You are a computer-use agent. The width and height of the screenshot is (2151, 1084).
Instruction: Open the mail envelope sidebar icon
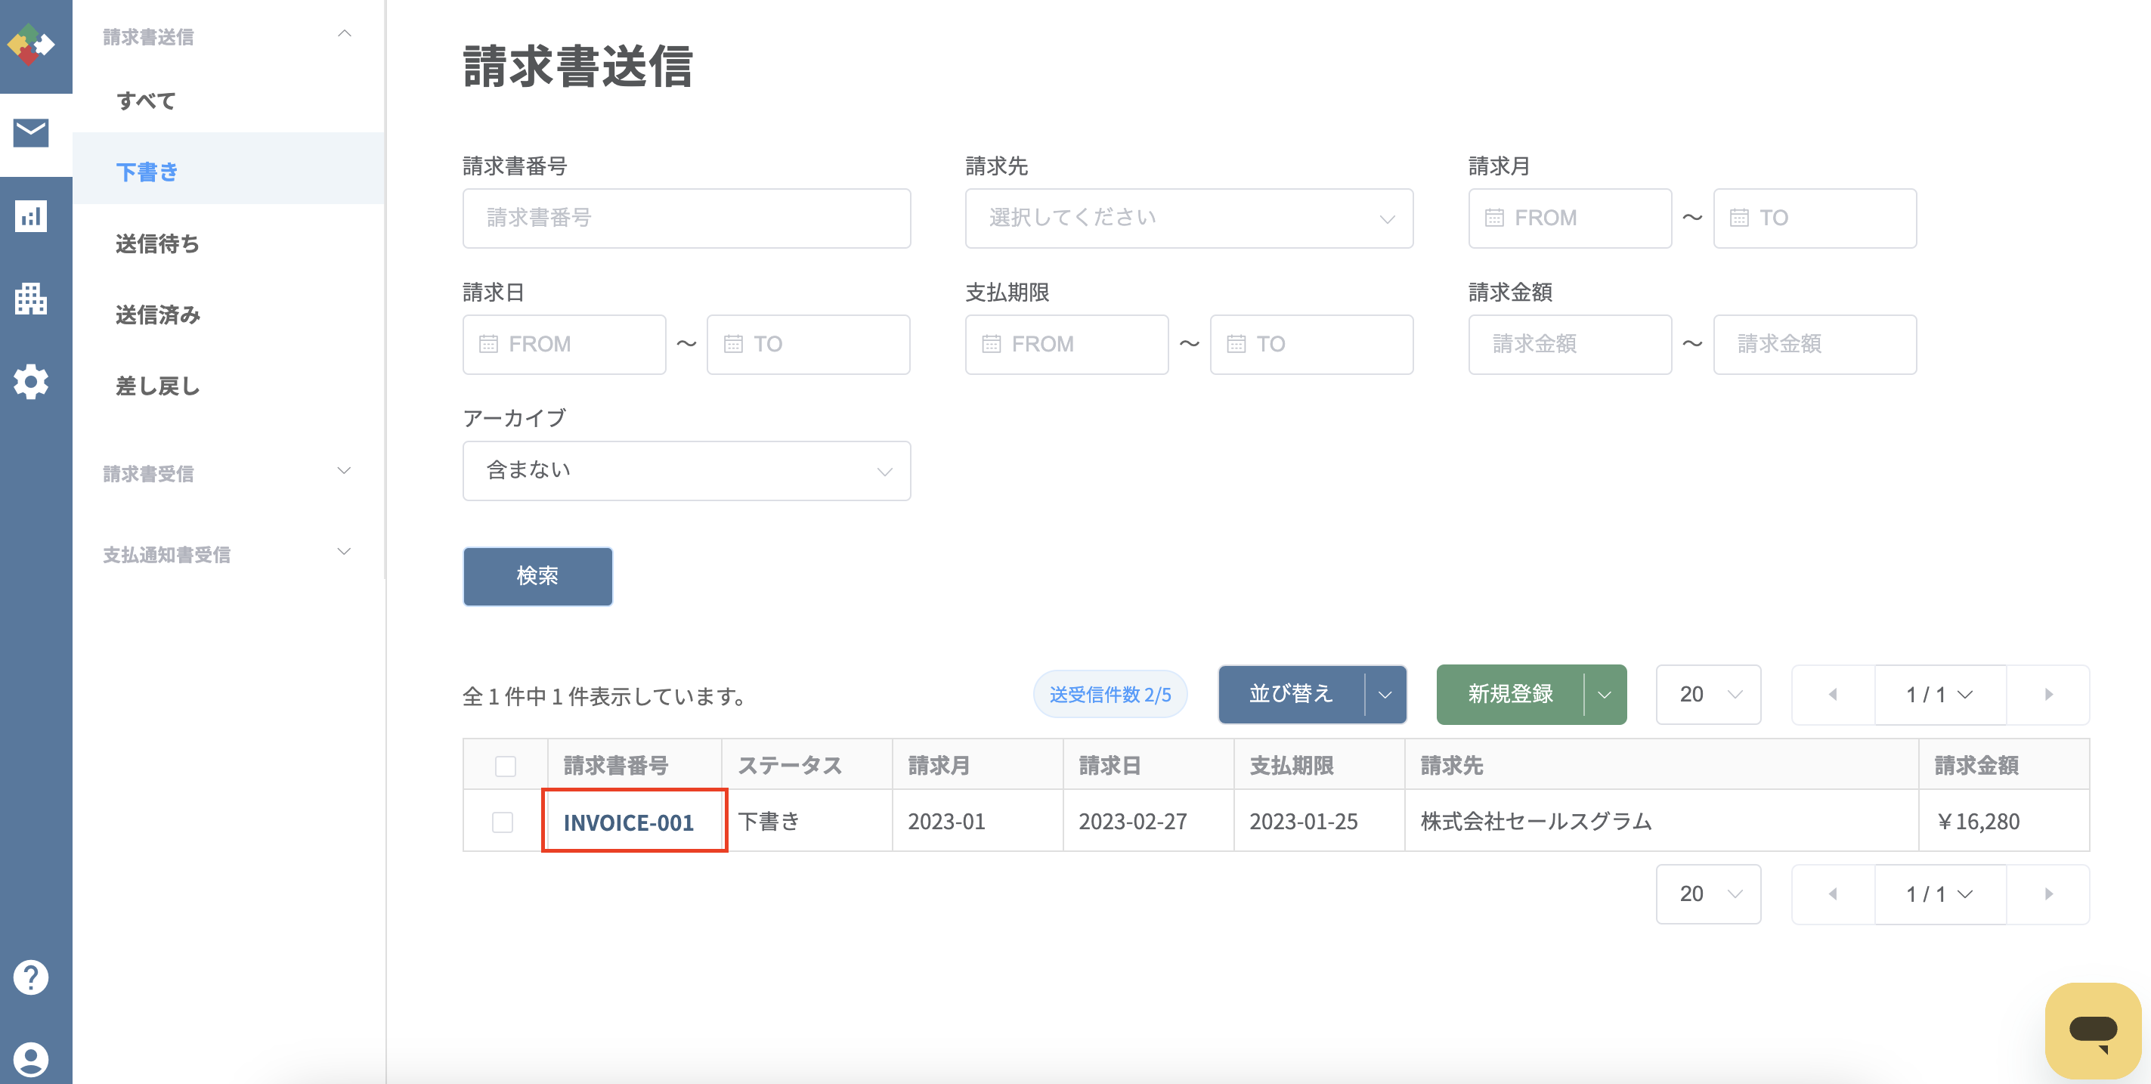(31, 133)
